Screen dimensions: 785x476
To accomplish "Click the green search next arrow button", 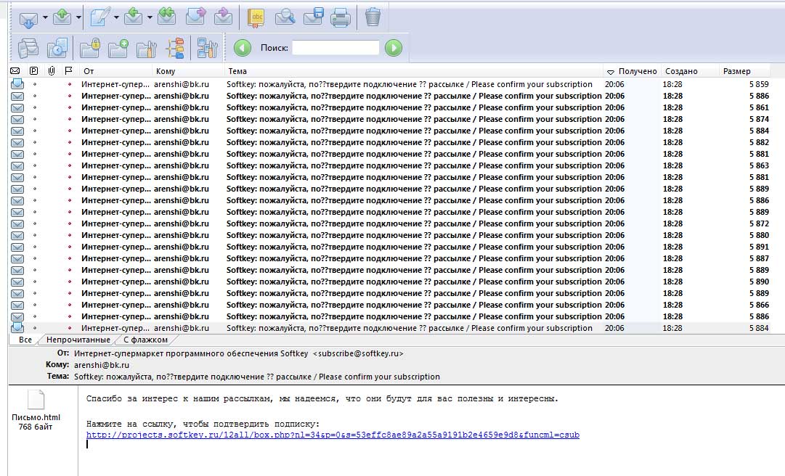I will tap(393, 48).
